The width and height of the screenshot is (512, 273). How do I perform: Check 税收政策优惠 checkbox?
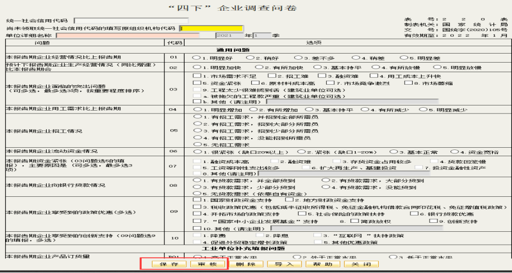[196, 207]
